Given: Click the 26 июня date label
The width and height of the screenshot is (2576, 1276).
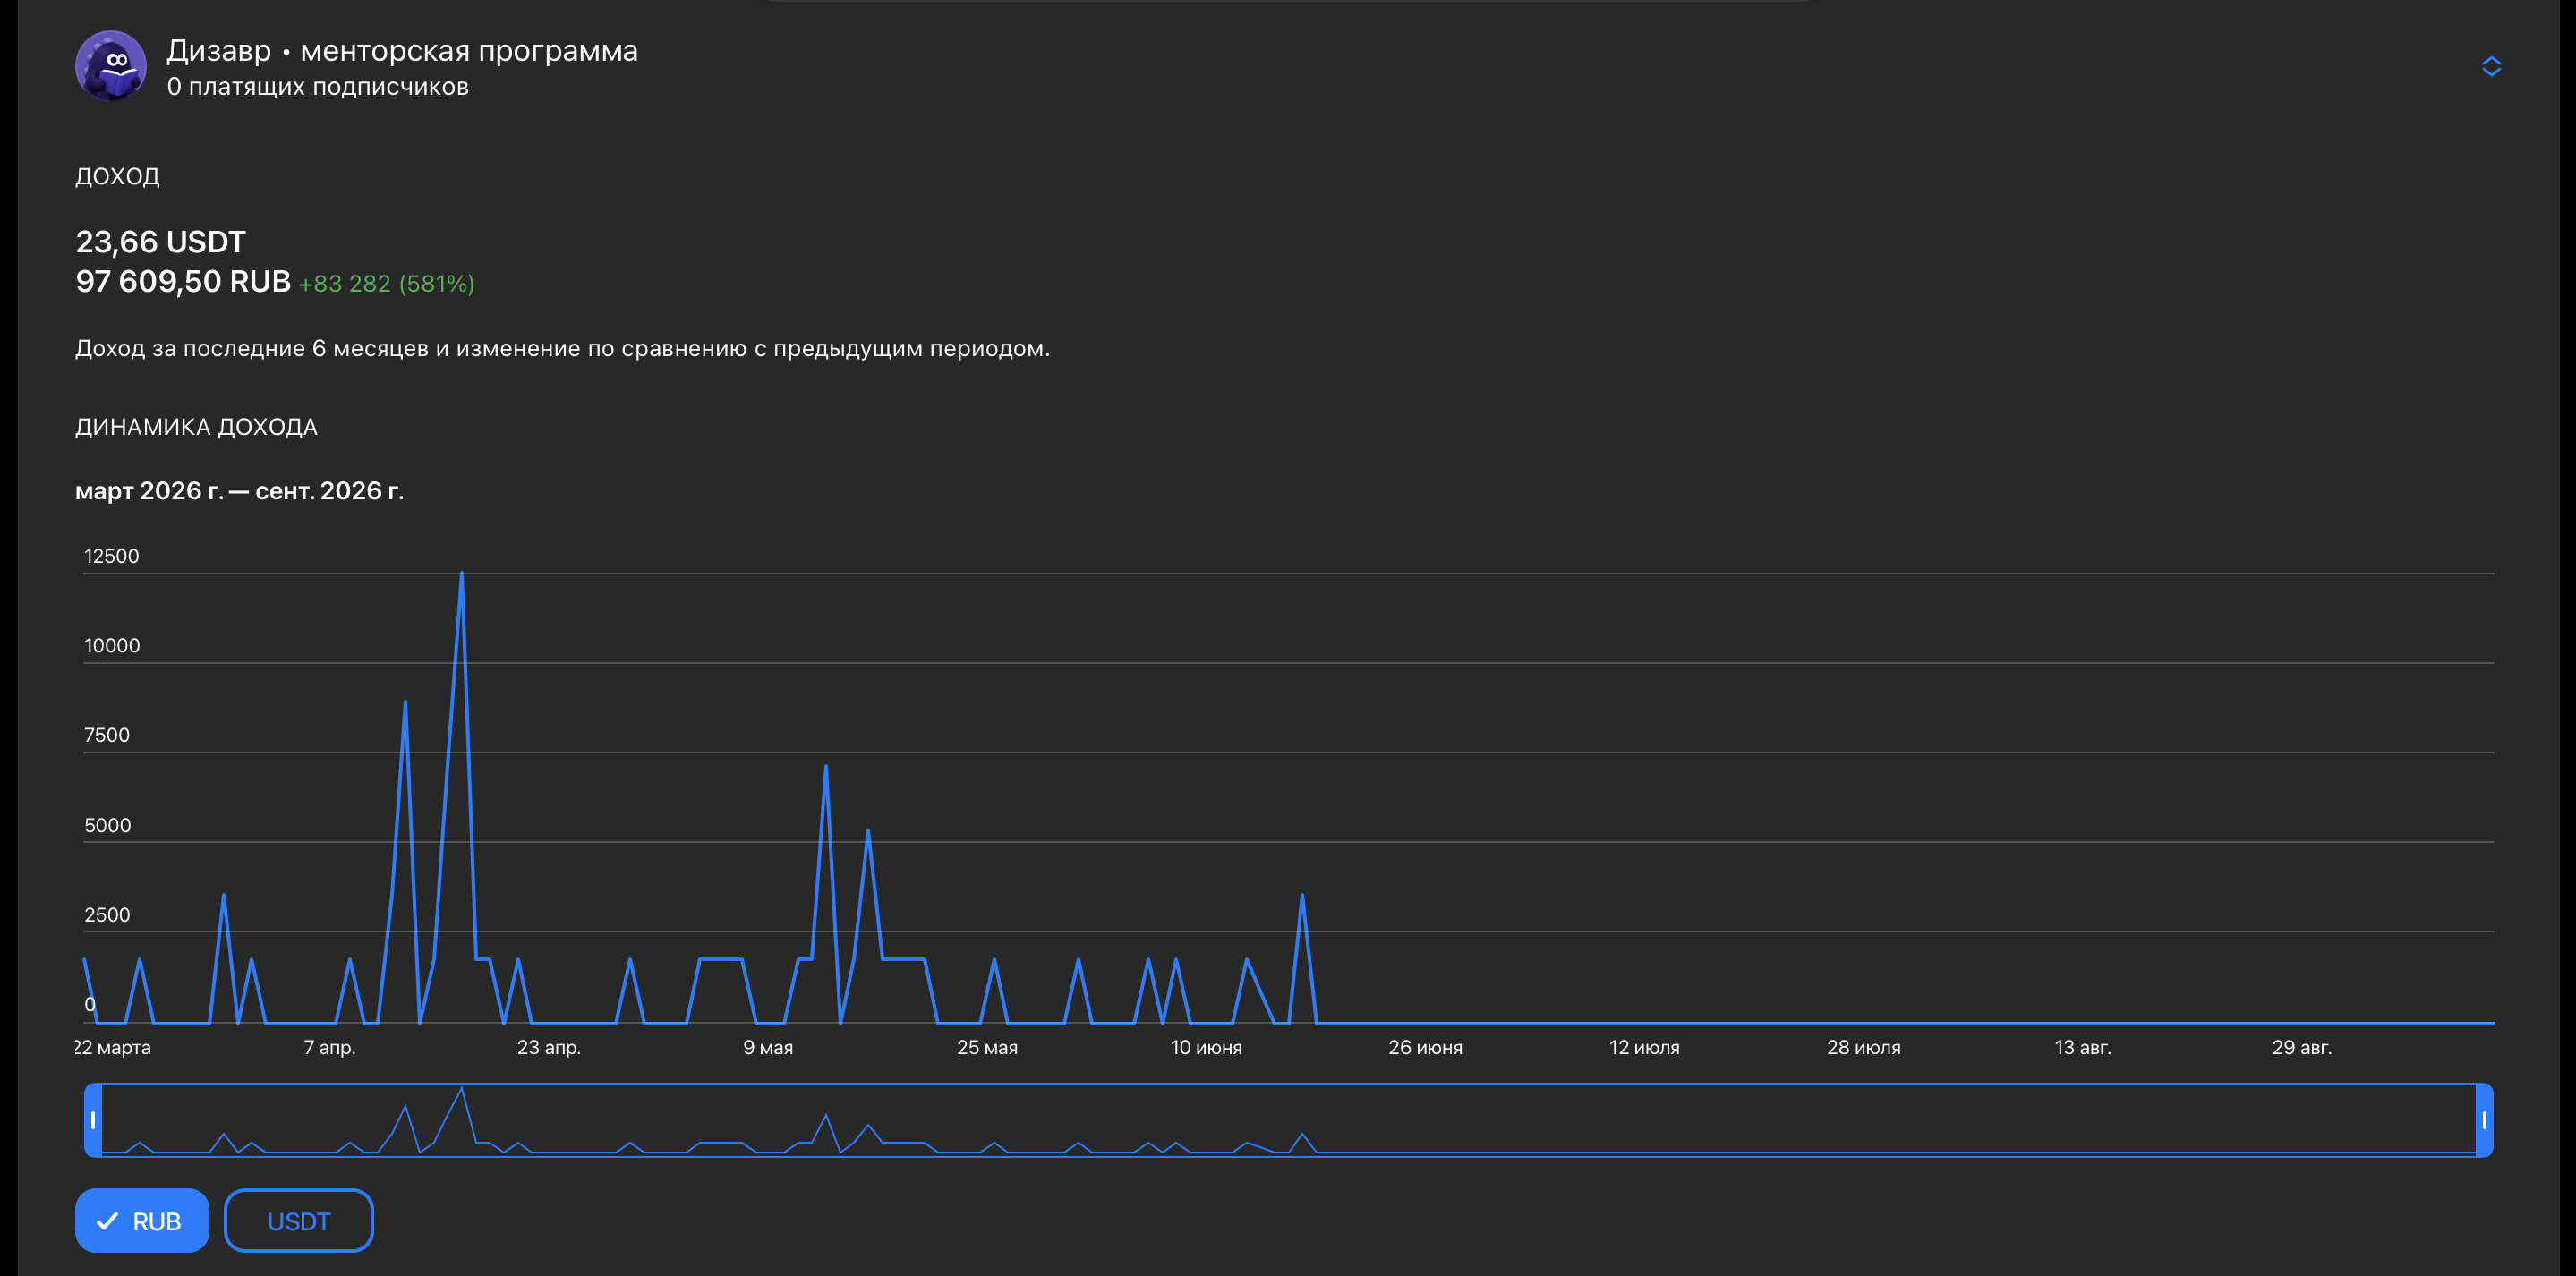Looking at the screenshot, I should point(1425,1047).
